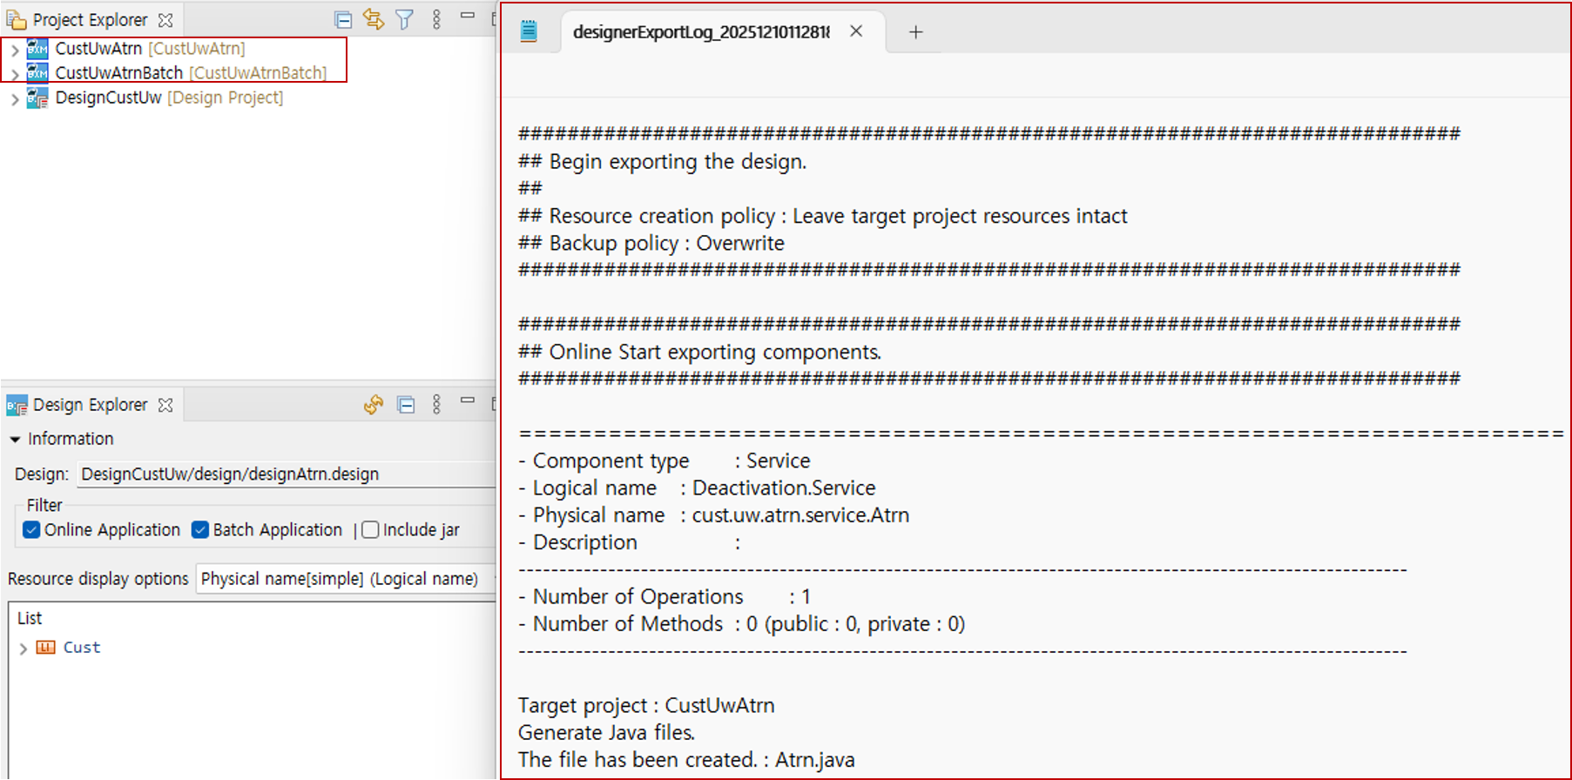This screenshot has width=1572, height=780.
Task: Collapse all items in Design Explorer toolbar
Action: 406,405
